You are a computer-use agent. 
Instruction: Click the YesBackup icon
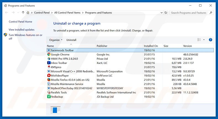coord(49,97)
